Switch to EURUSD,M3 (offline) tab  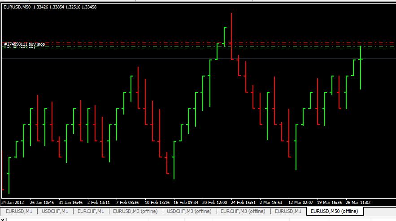point(135,211)
